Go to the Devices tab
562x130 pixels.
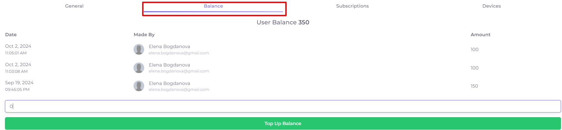[x=491, y=6]
